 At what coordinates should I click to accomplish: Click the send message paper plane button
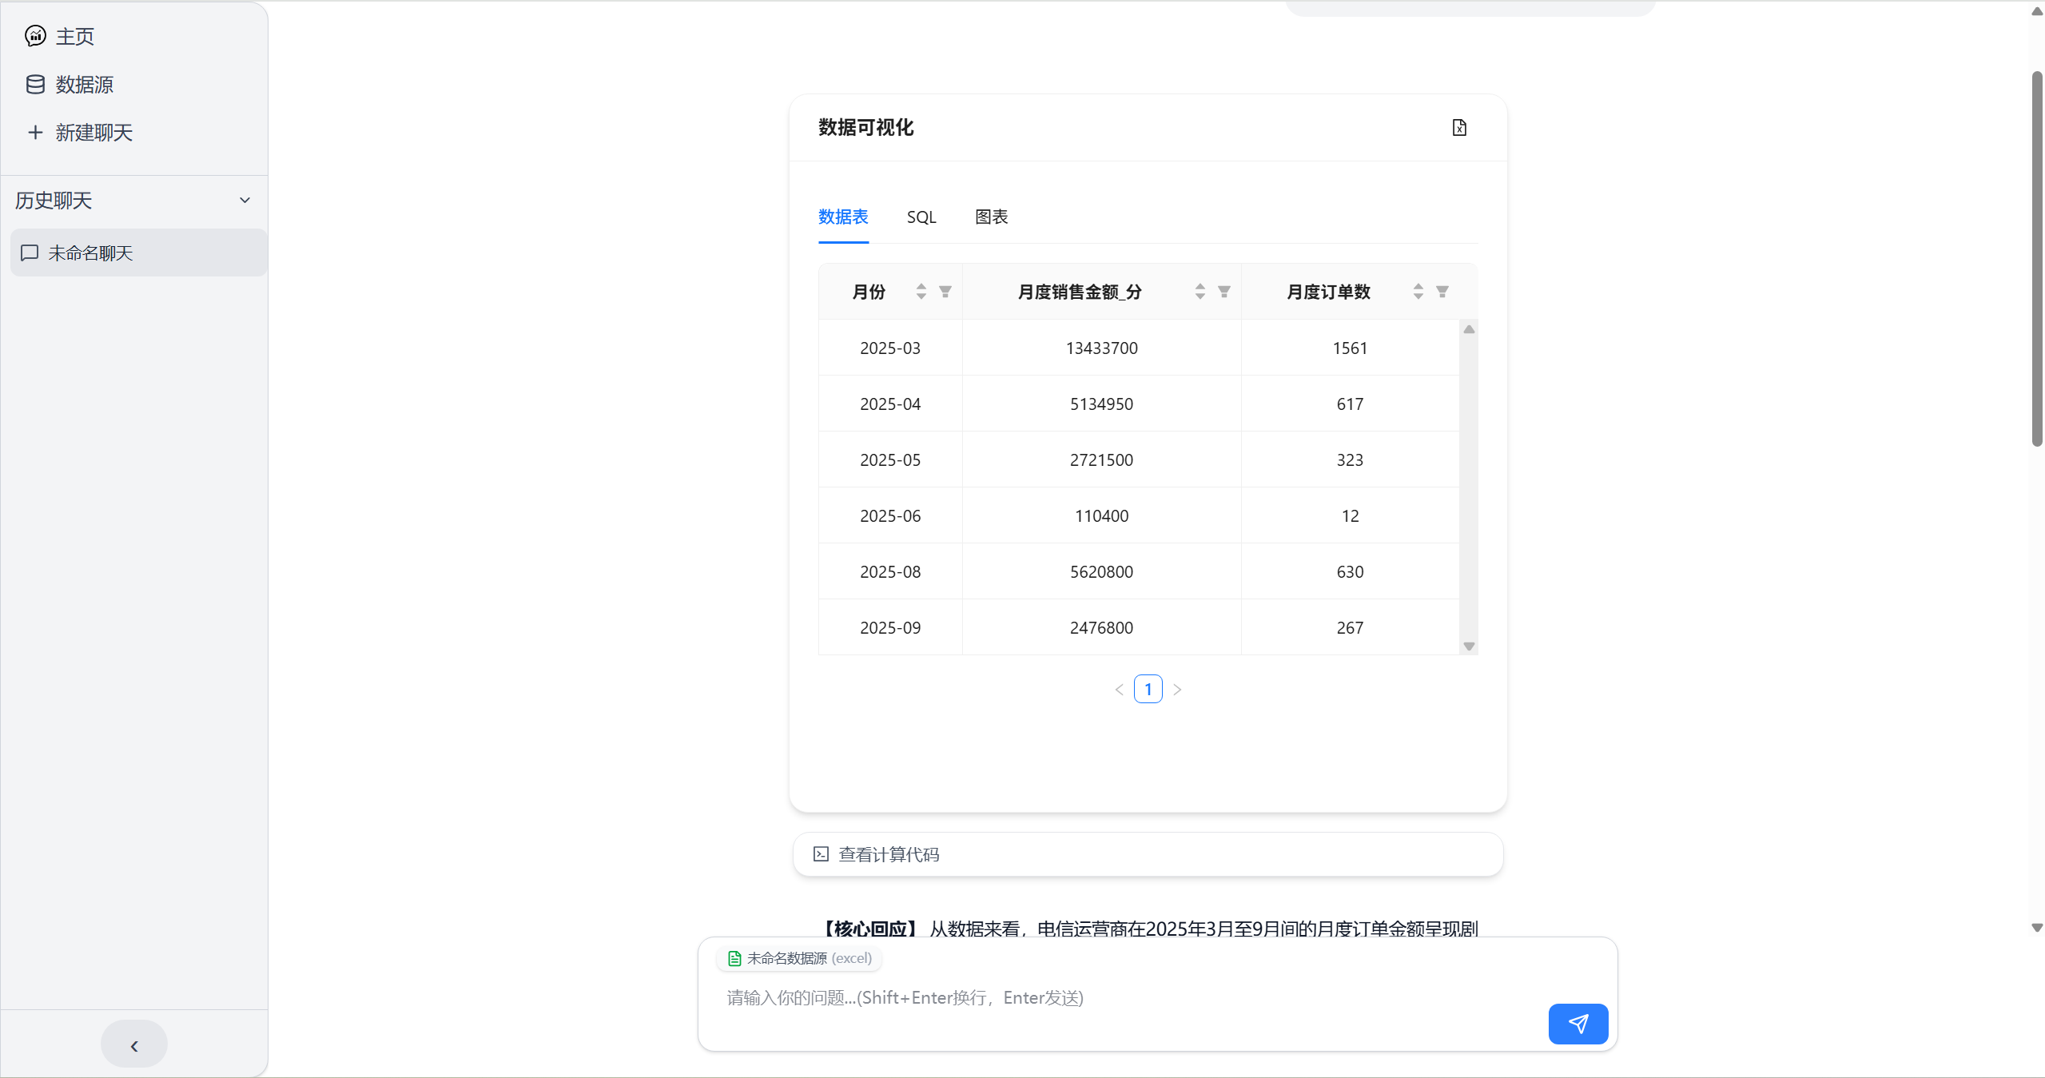point(1577,1024)
